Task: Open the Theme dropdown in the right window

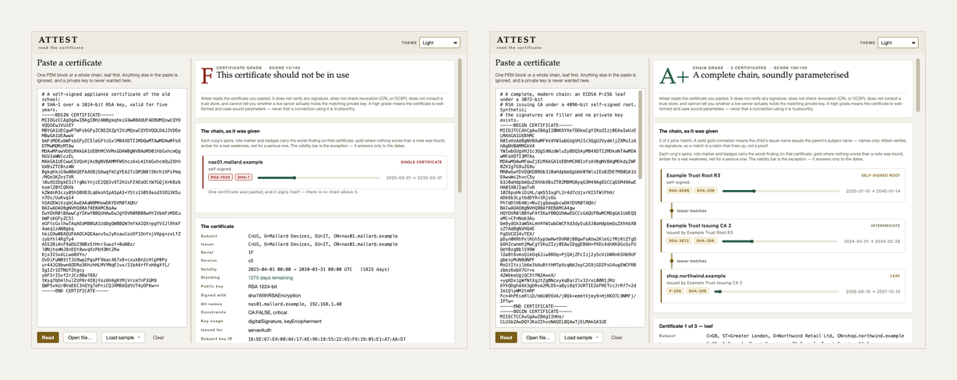Action: coord(898,43)
